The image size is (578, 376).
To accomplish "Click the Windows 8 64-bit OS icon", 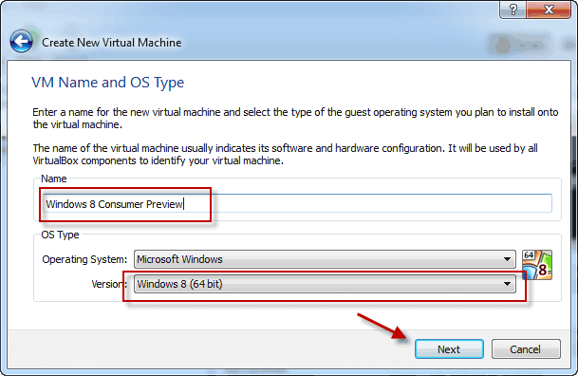I will [x=537, y=265].
